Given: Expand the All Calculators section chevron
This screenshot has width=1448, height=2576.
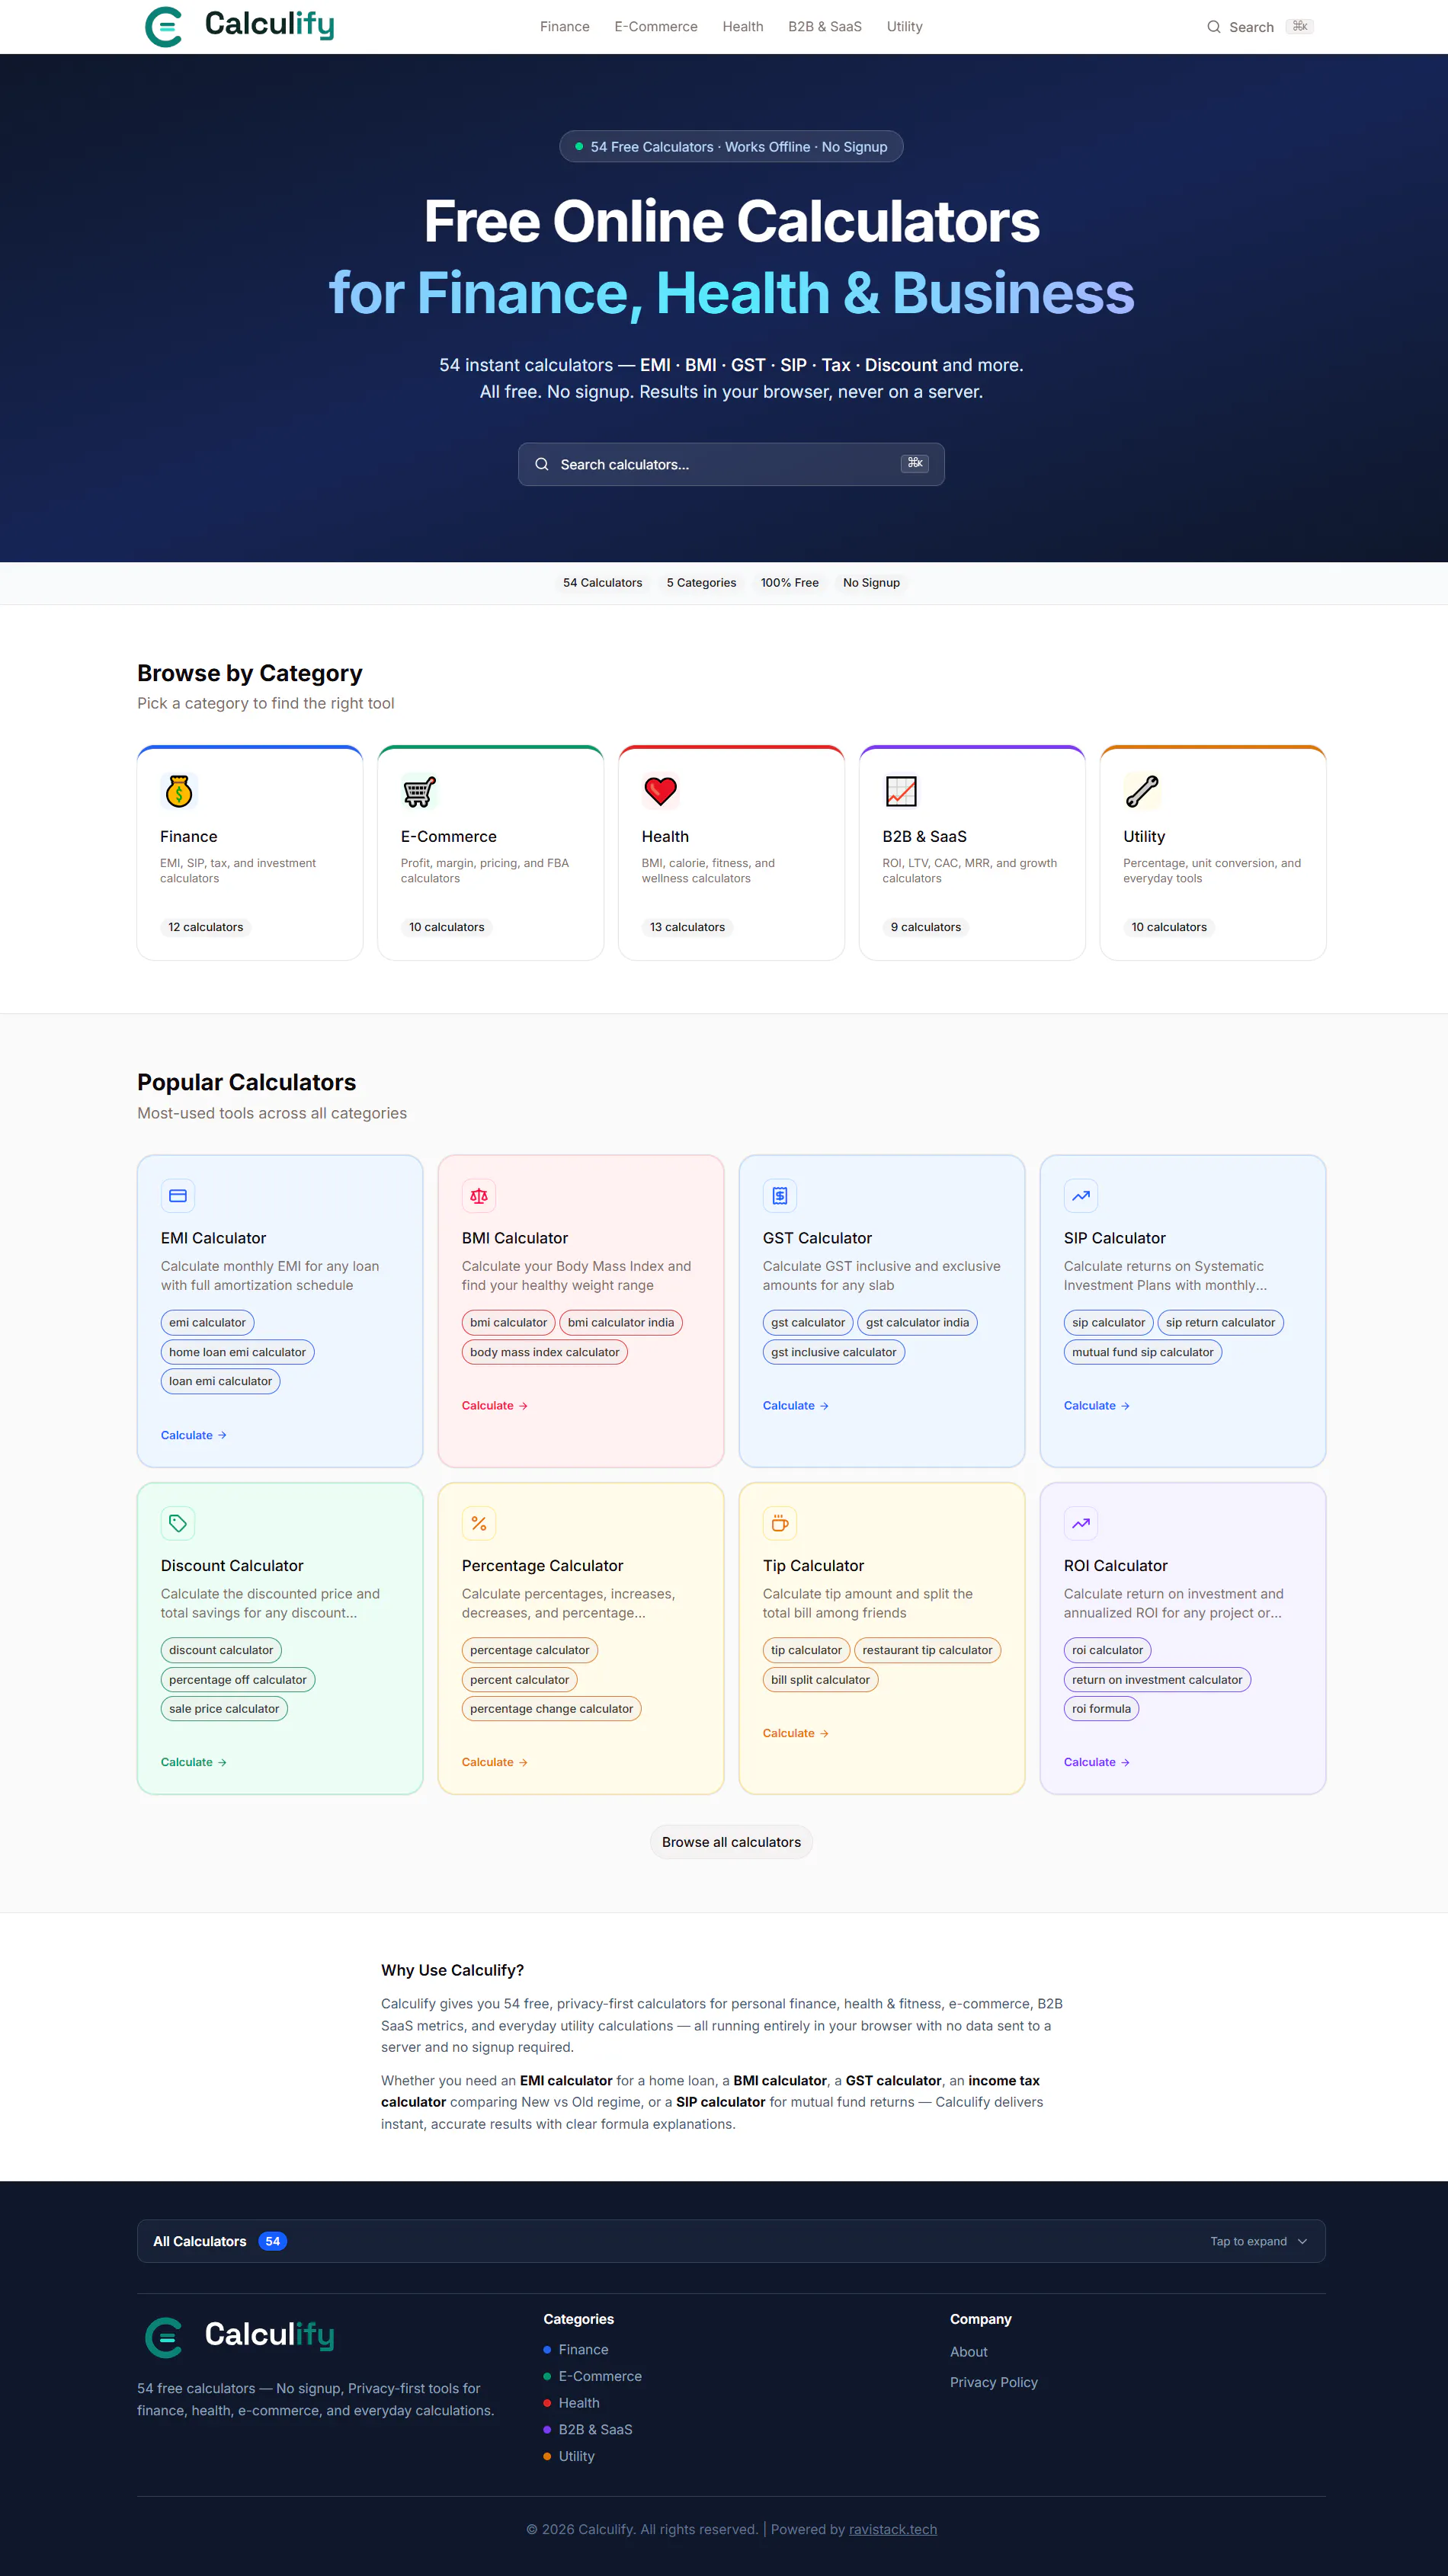Looking at the screenshot, I should pyautogui.click(x=1302, y=2241).
